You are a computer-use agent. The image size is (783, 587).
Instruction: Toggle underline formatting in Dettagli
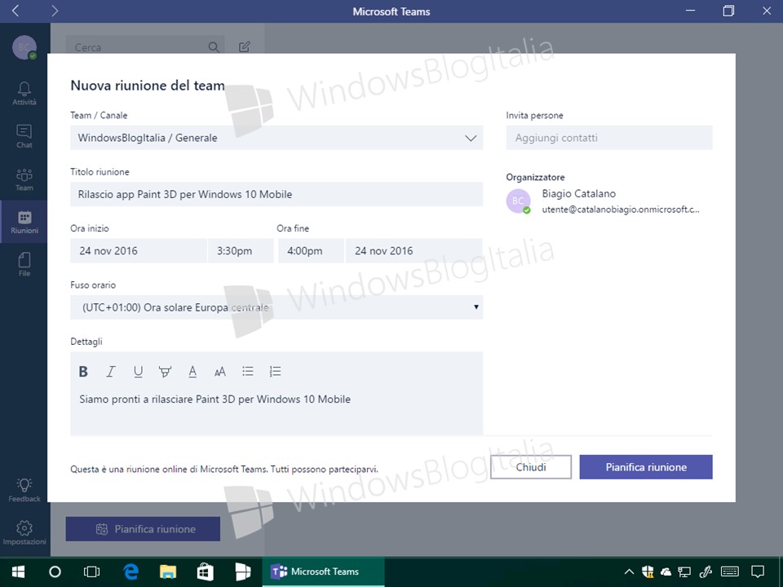[139, 372]
